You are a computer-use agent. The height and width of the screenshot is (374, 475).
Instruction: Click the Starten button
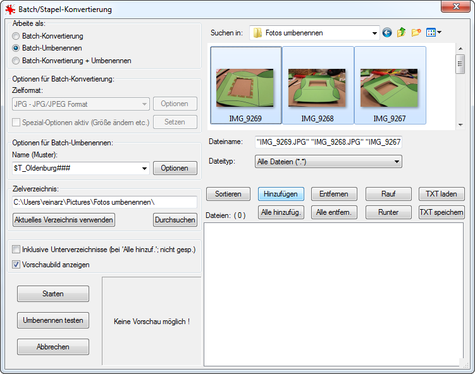(x=53, y=294)
